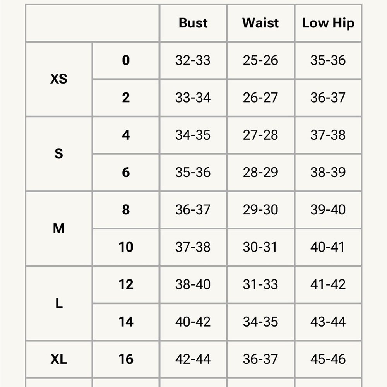Click bust measurement 38-40 for size 12
The width and height of the screenshot is (387, 387).
click(x=193, y=284)
